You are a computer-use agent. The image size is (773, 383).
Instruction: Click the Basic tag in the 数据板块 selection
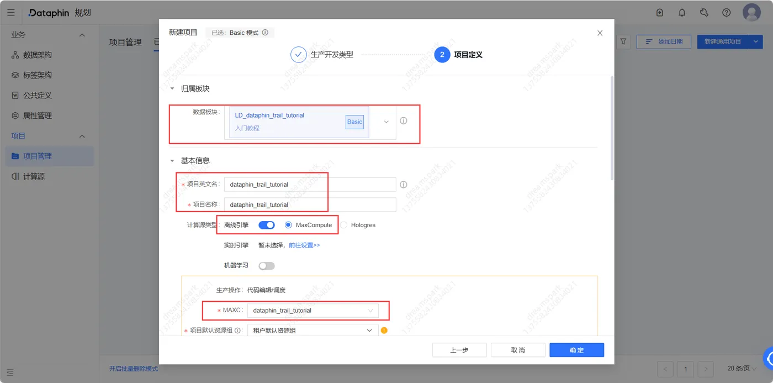[354, 122]
